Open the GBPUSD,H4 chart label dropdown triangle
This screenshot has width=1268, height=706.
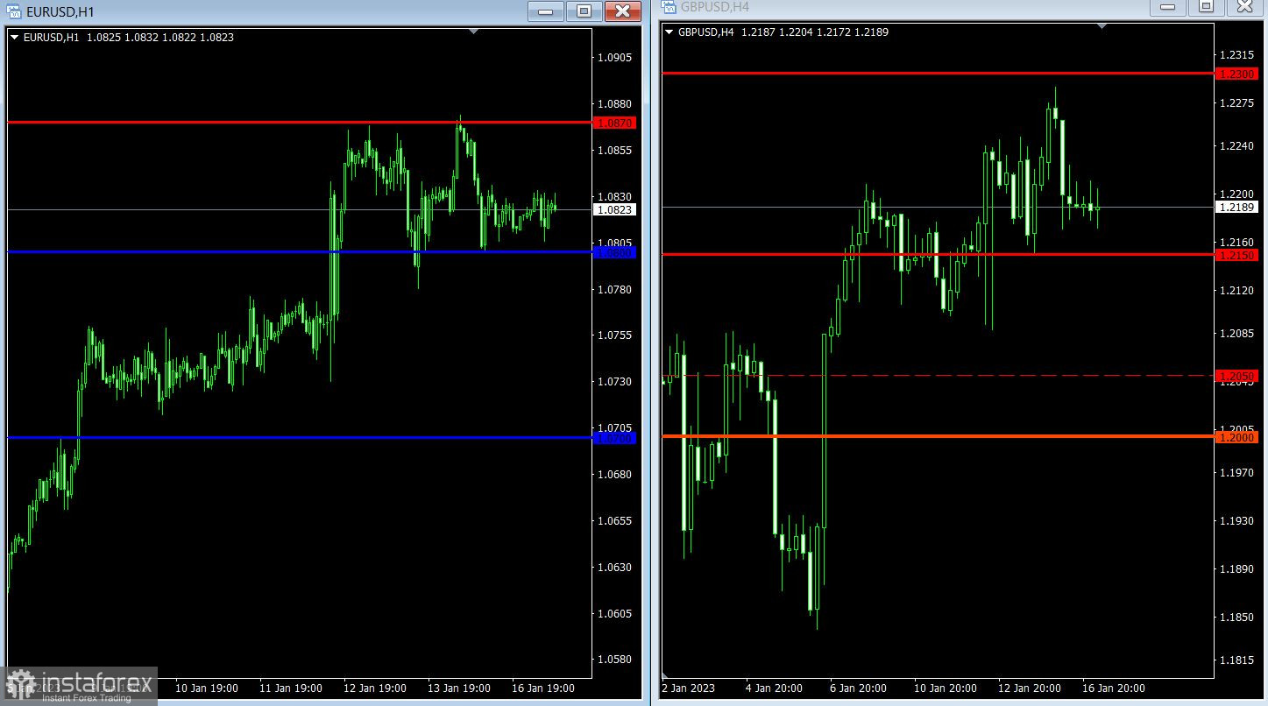coord(669,32)
